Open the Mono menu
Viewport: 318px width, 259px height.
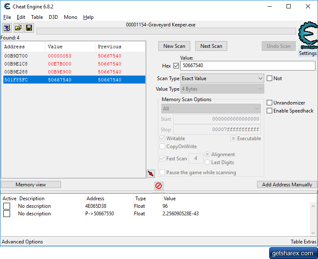[70, 17]
